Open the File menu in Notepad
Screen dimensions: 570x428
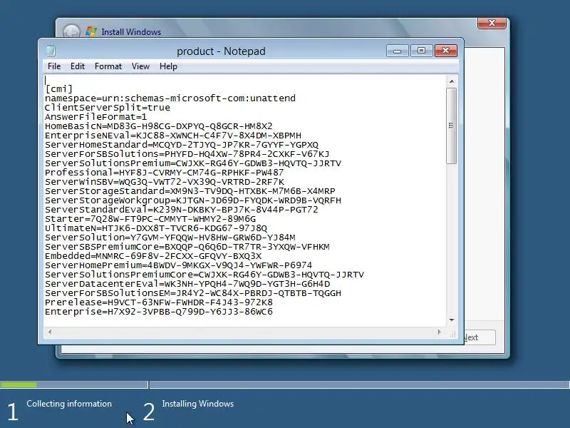click(x=54, y=66)
